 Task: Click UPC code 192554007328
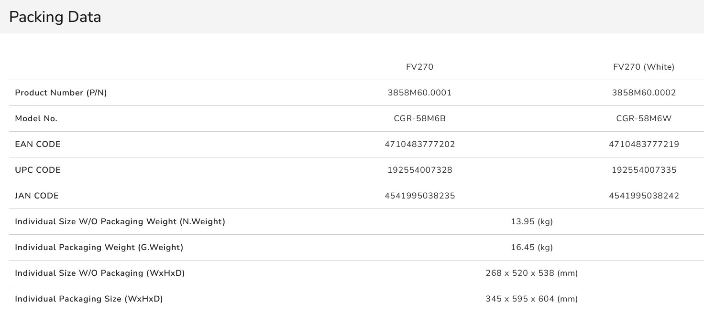point(419,170)
